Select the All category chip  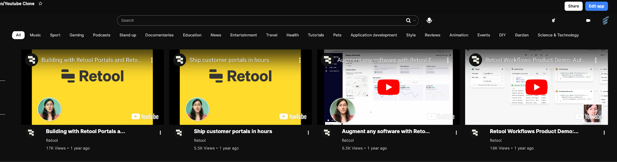pyautogui.click(x=18, y=35)
